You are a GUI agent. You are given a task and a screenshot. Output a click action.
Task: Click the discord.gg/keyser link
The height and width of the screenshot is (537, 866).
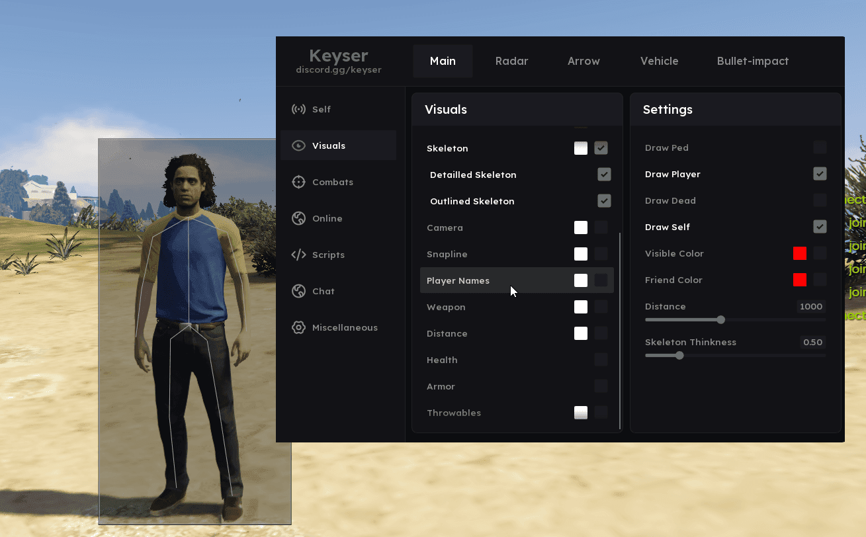tap(338, 69)
